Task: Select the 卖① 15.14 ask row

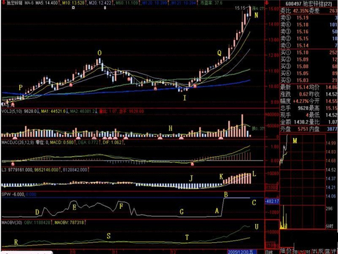Action: pos(309,46)
